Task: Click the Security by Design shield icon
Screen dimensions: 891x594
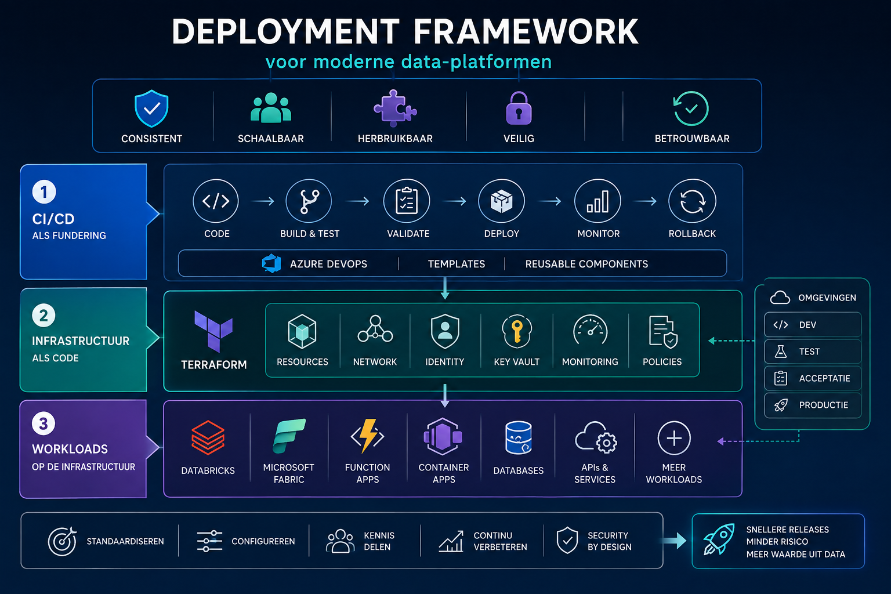Action: click(567, 541)
